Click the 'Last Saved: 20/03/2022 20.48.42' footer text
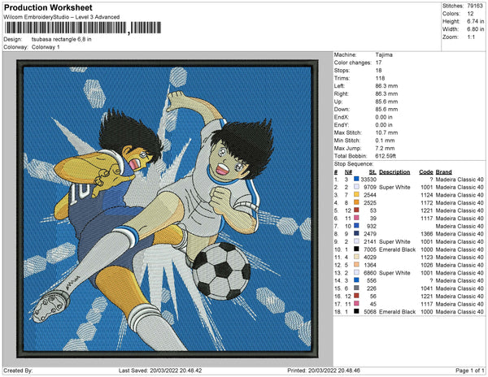This screenshot has height=377, width=488. (x=160, y=370)
